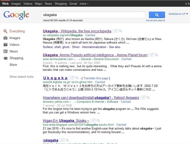Viewport: 190px width, 144px height.
Task: Click the Everything magnifier icon in sidebar
Action: coord(5,31)
